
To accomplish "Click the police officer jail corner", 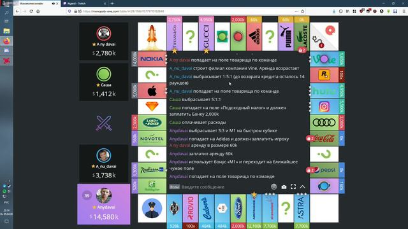I will click(152, 208).
